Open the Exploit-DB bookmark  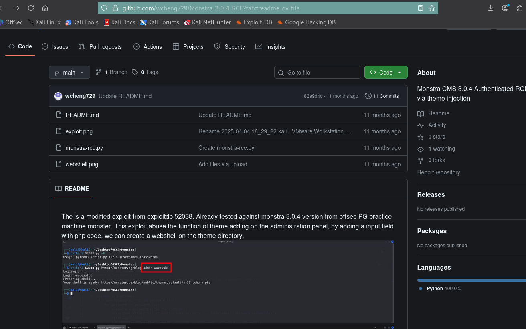tap(254, 22)
